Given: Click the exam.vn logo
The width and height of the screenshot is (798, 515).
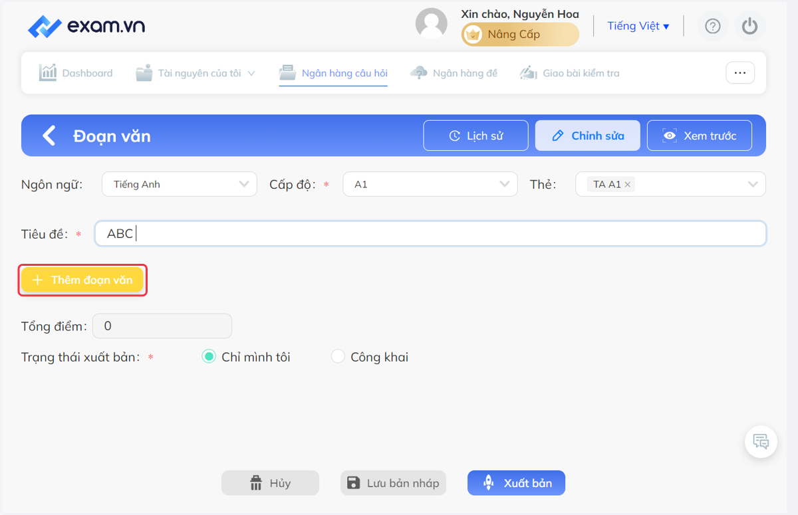Looking at the screenshot, I should click(86, 26).
